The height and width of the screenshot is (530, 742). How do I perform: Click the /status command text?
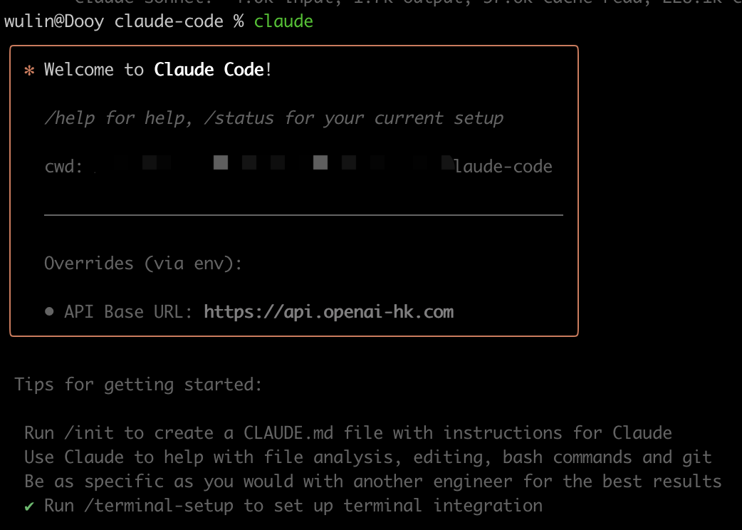[239, 118]
